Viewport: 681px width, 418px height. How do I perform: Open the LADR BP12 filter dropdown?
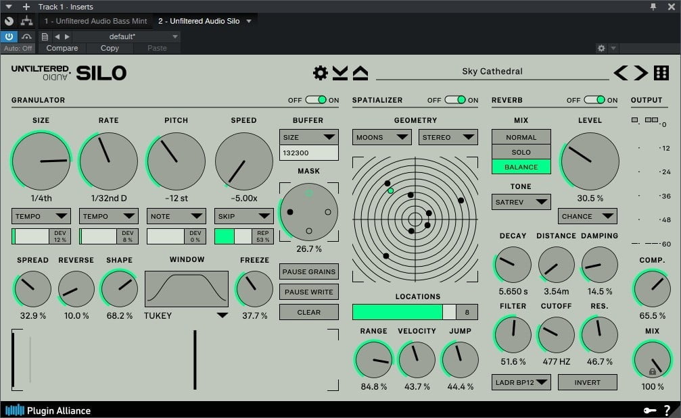tap(521, 382)
